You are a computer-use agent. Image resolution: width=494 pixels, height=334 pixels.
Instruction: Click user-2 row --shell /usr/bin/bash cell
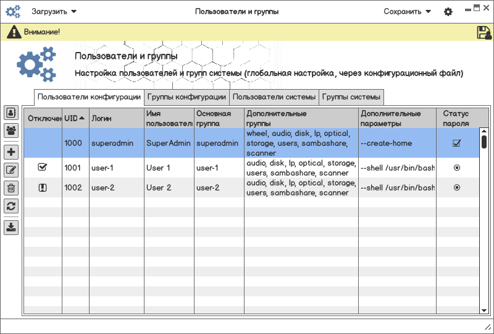pos(398,187)
